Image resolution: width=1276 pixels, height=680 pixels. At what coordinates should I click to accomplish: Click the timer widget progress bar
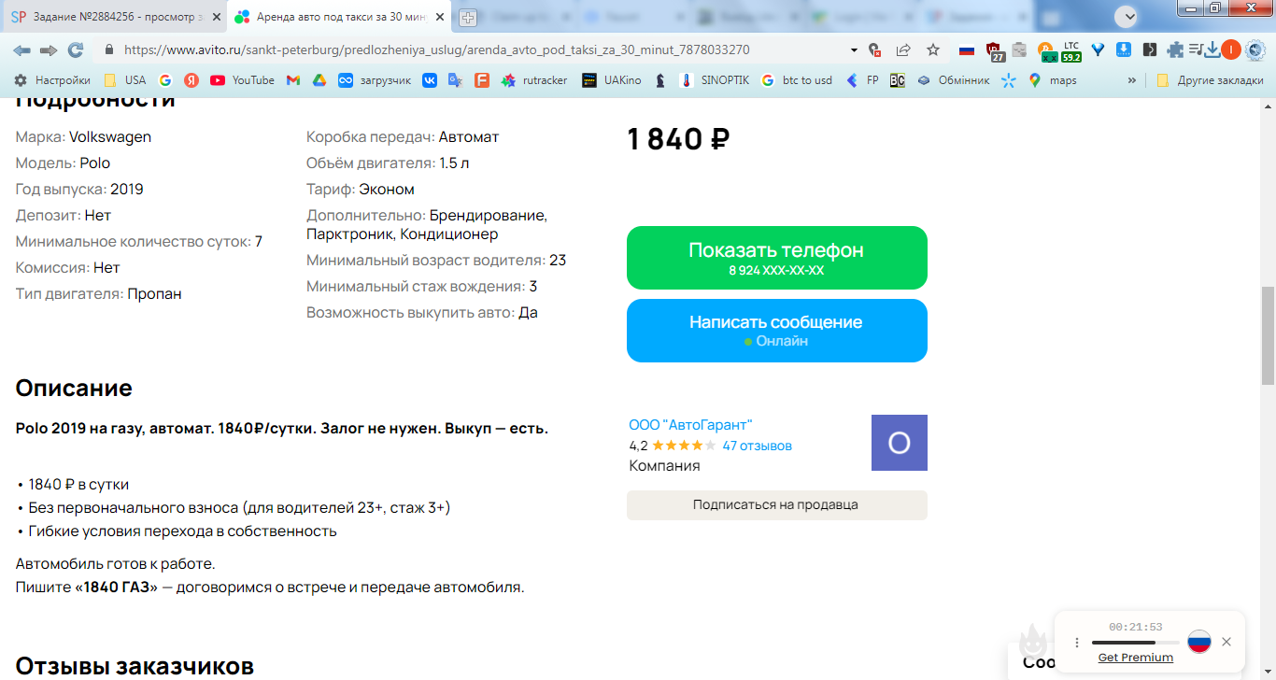pyautogui.click(x=1136, y=643)
